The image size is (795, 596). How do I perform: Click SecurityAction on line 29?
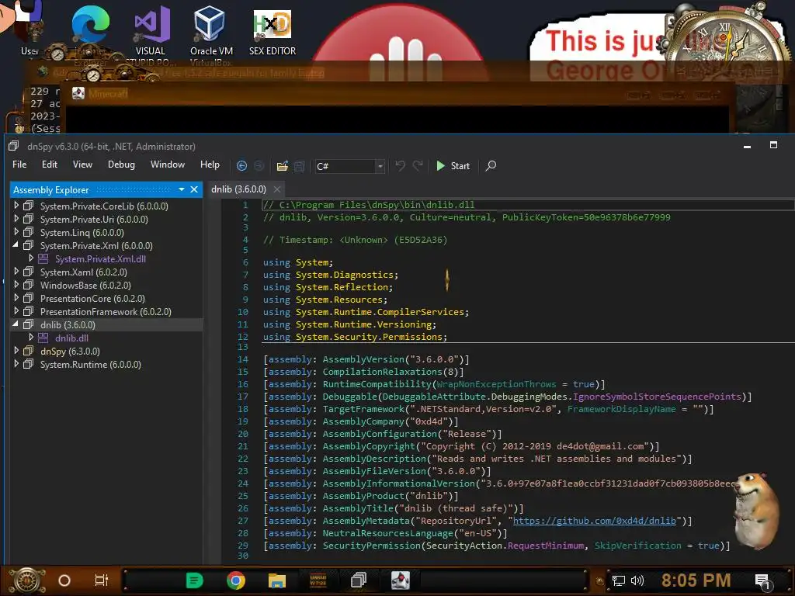tap(463, 546)
